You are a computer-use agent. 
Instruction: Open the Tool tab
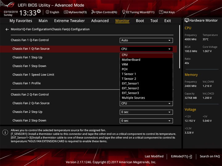[154, 21]
